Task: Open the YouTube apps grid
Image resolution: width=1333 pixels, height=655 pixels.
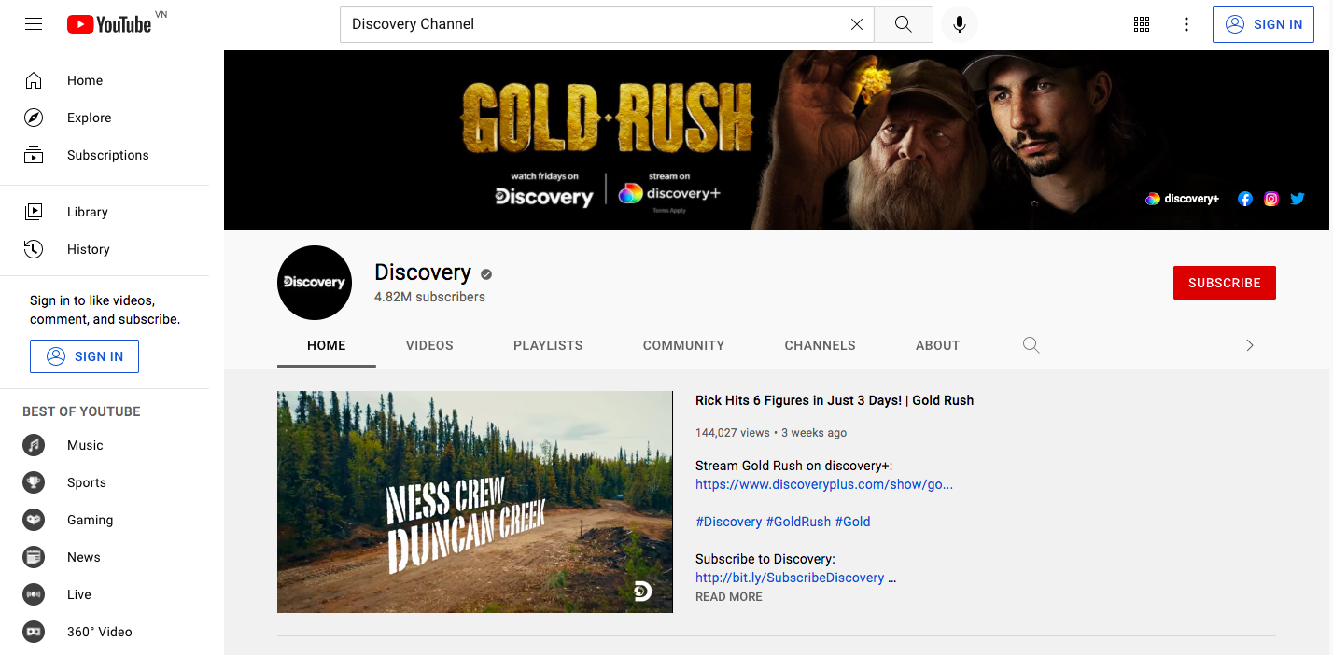Action: coord(1141,24)
